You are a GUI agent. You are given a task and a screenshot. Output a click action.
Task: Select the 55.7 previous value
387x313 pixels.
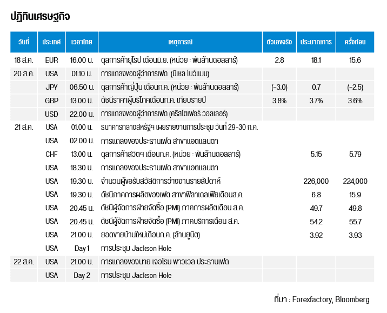coord(355,221)
